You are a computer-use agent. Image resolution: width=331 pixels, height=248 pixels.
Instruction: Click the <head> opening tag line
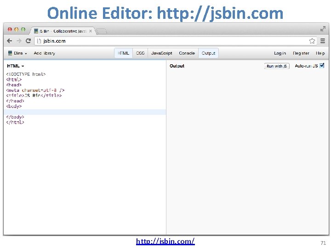14,85
